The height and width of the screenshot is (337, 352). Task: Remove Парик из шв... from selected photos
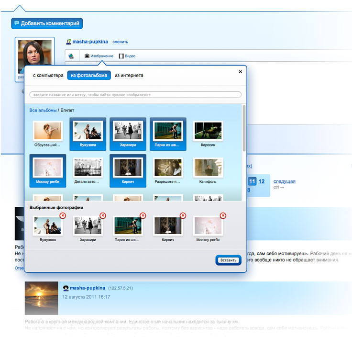point(143,216)
